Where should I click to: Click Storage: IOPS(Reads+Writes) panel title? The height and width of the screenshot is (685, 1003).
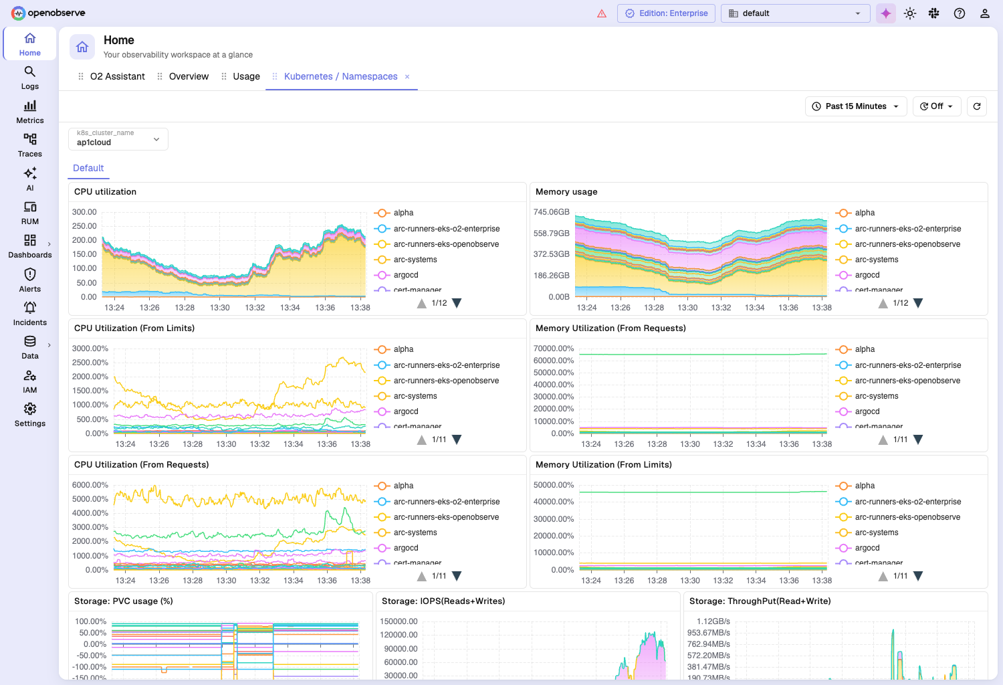point(443,601)
